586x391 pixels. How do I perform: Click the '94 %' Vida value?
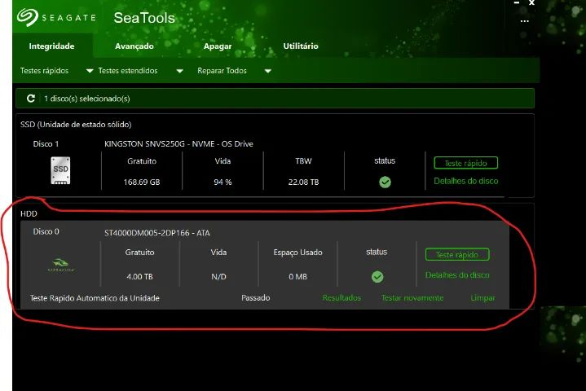tap(223, 182)
